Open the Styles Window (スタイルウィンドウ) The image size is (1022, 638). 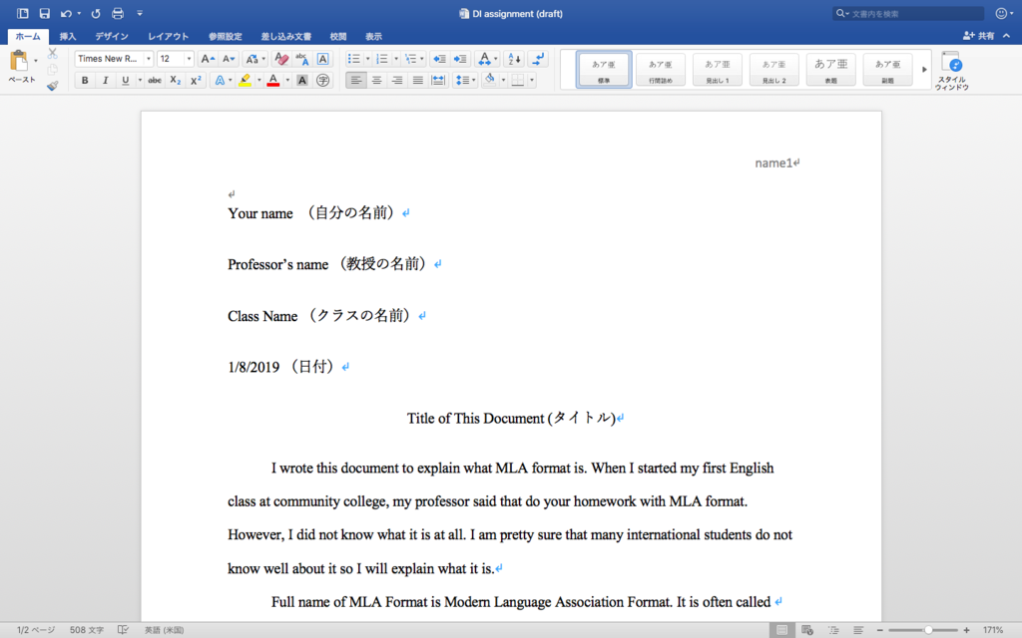point(951,70)
